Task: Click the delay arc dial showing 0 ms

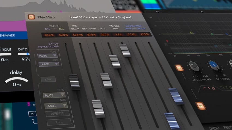Action: click(x=16, y=79)
